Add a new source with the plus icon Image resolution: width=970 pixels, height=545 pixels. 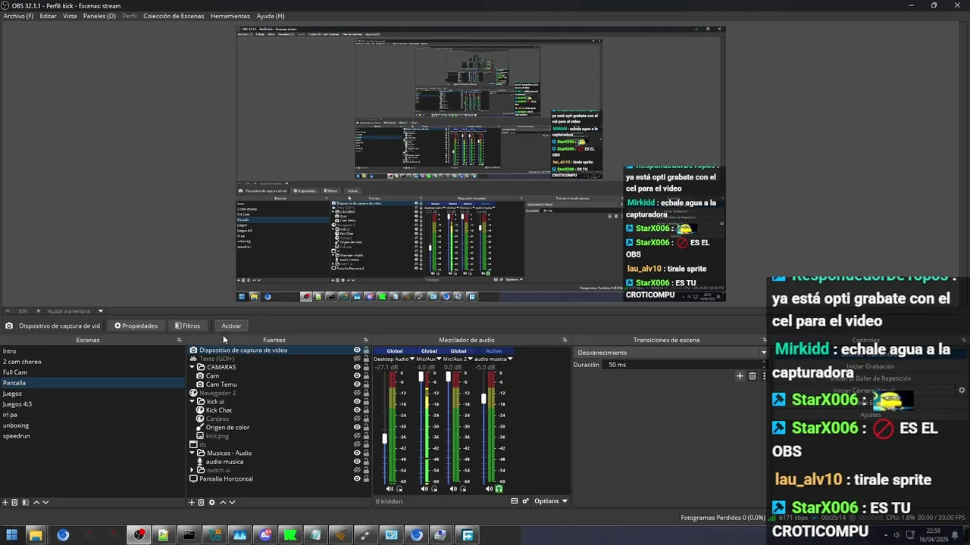192,502
